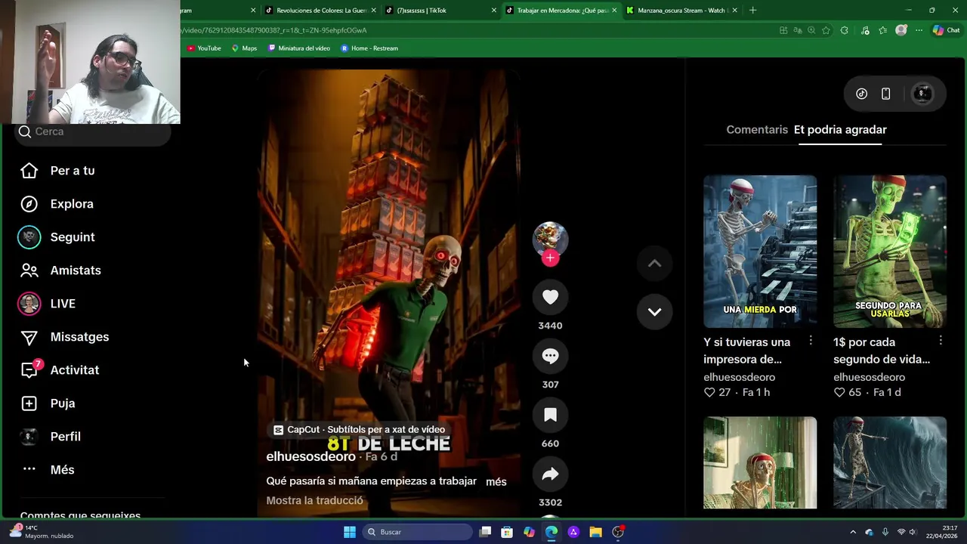The width and height of the screenshot is (967, 544).
Task: Open browser settings ellipsis menu
Action: click(919, 30)
